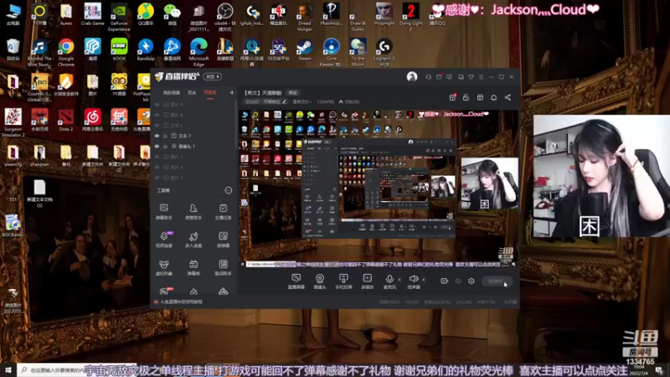
Task: Click the start streaming button at bottom right
Action: pos(497,281)
